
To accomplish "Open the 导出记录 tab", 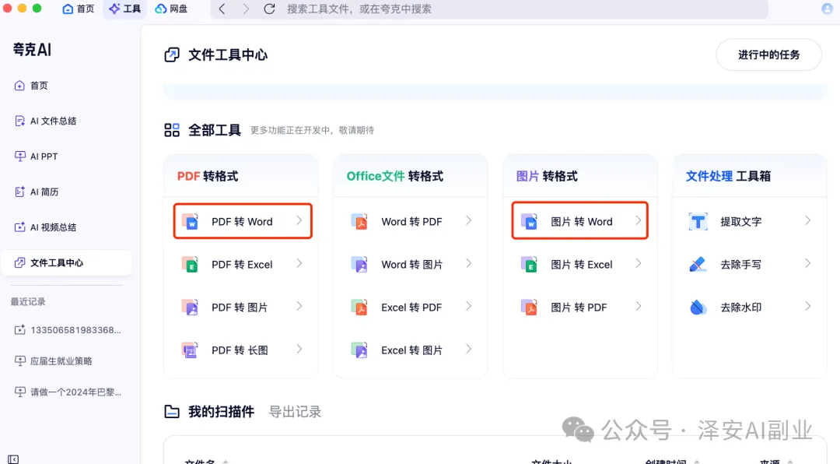I will tap(295, 412).
